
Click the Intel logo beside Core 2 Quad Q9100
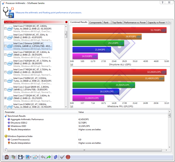(10, 89)
